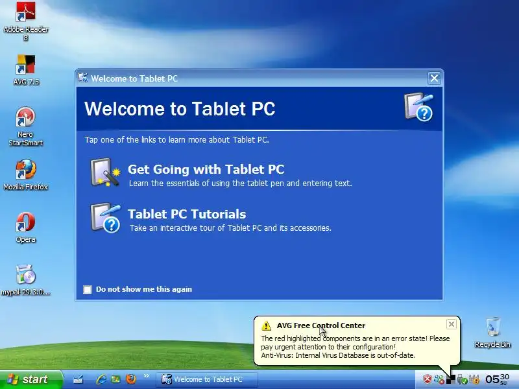Open the Adobe Reader 8 desktop shortcut
This screenshot has height=389, width=519.
[x=26, y=21]
